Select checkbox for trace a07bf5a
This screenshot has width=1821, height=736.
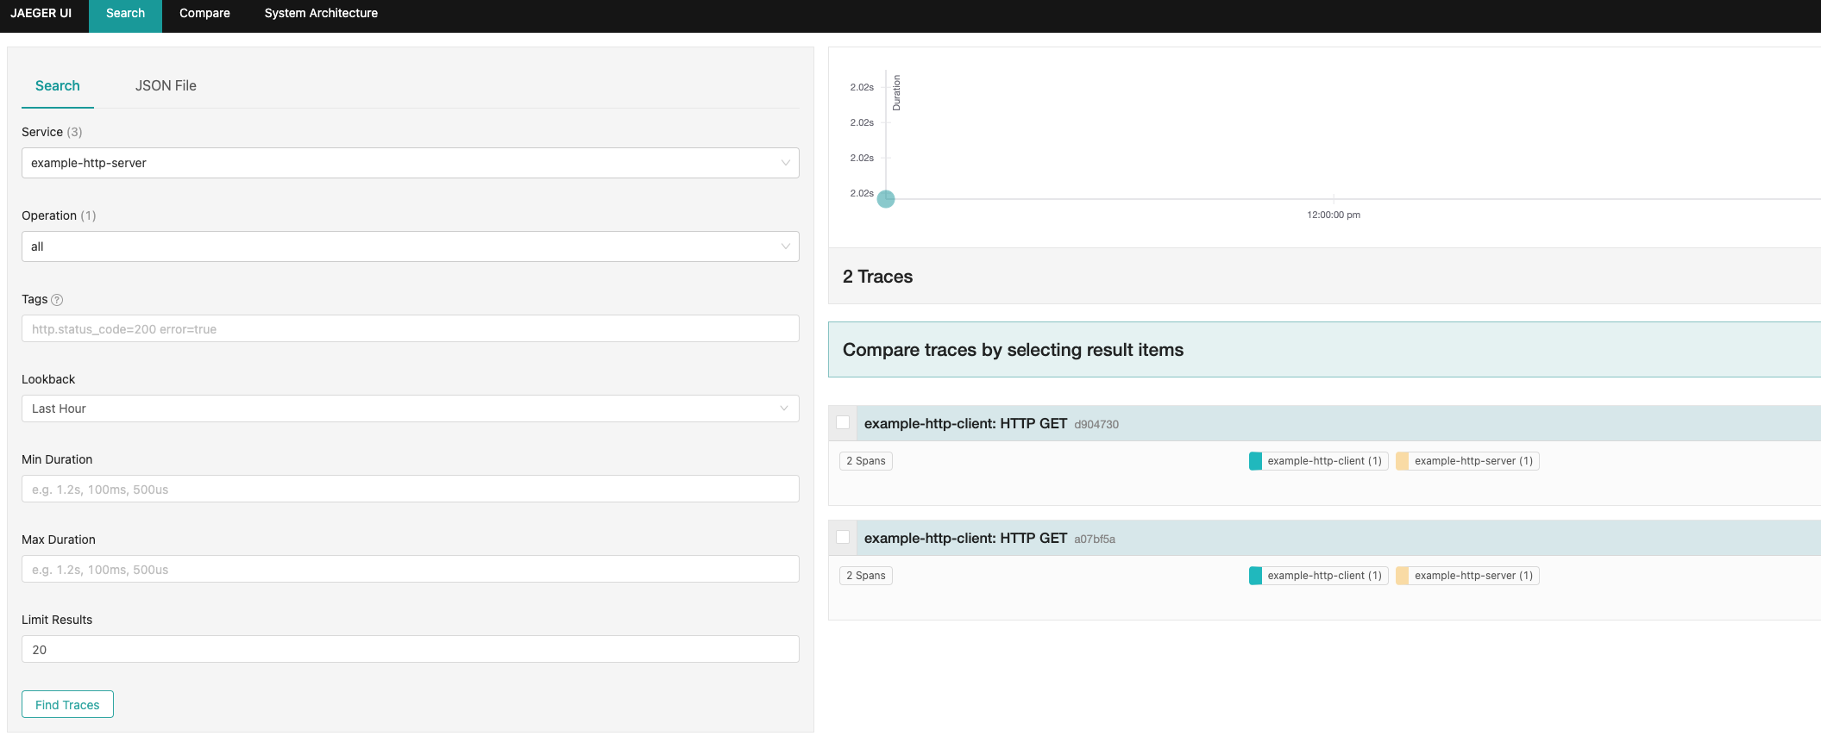click(x=843, y=537)
